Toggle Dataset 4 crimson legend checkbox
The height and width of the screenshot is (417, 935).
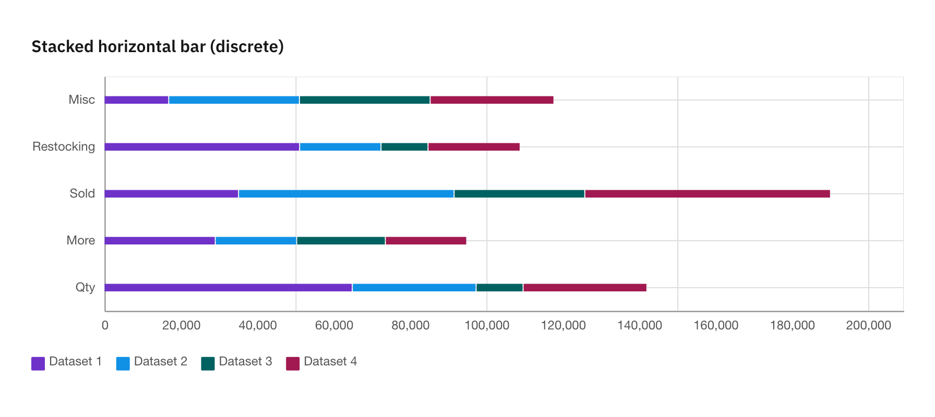pyautogui.click(x=293, y=363)
